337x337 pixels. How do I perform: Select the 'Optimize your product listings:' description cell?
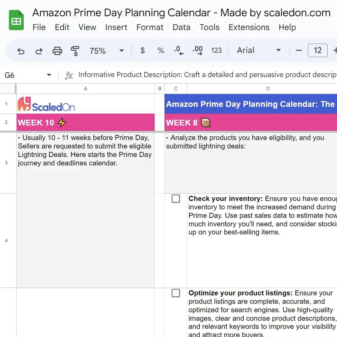262,312
